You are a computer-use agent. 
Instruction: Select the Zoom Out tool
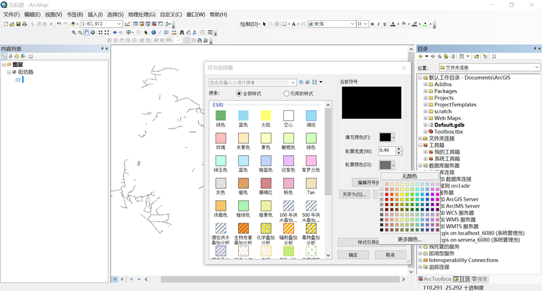[x=80, y=32]
